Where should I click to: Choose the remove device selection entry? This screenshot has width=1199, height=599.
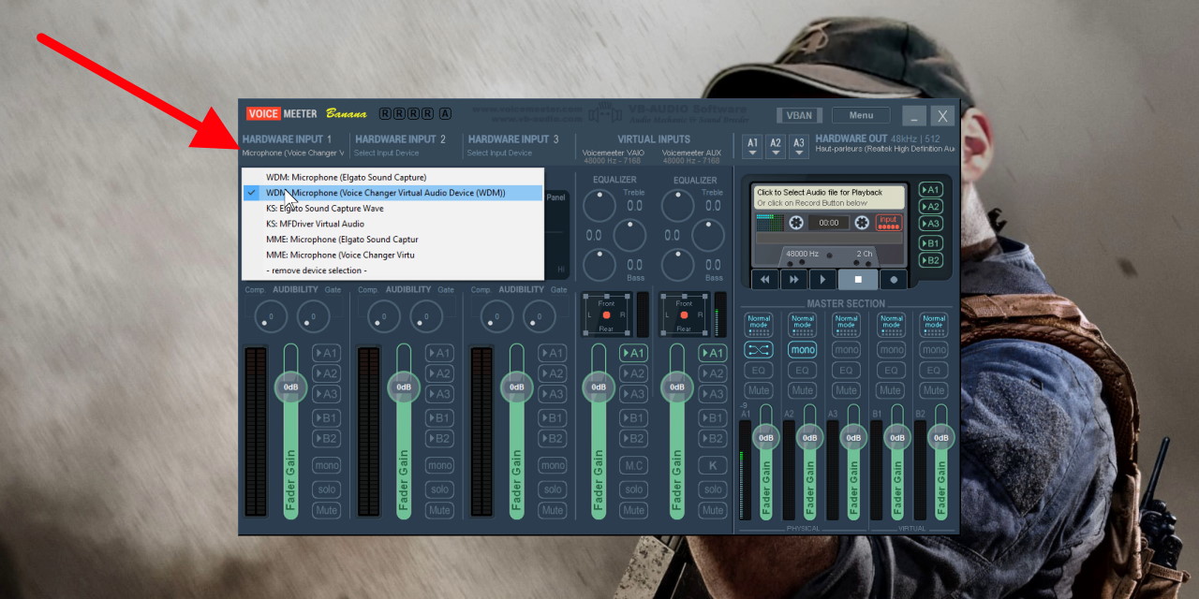click(316, 270)
